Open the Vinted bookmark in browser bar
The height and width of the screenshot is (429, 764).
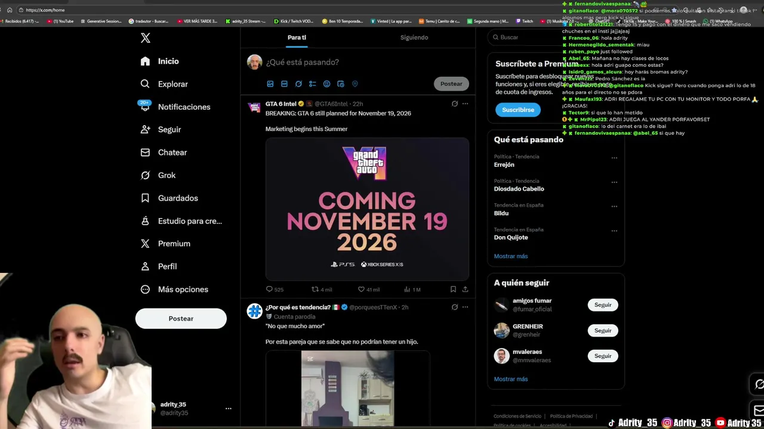[391, 21]
